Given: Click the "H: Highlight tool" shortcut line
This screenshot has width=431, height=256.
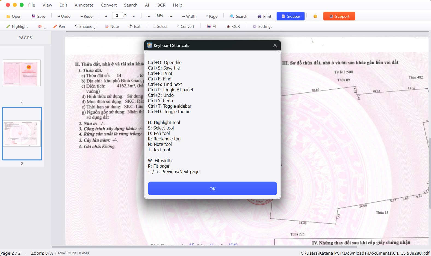Looking at the screenshot, I should pos(164,122).
